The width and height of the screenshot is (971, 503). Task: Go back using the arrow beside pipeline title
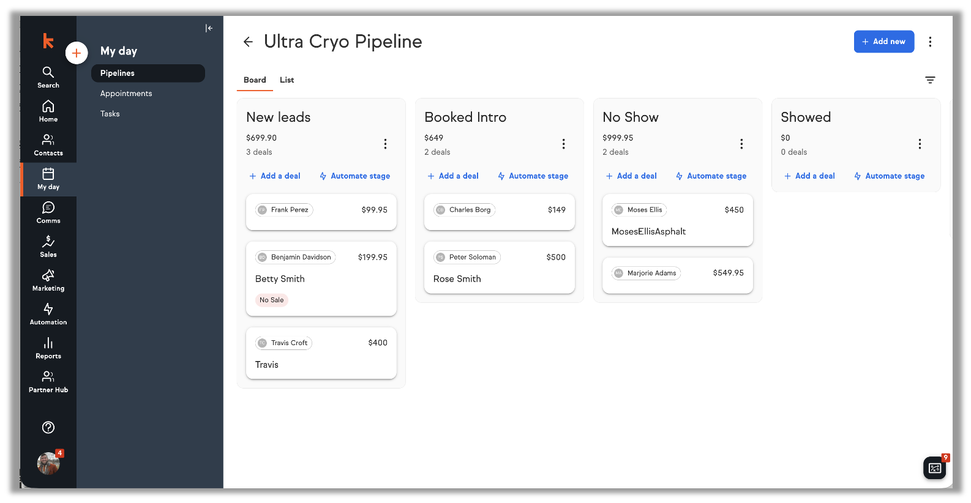[x=248, y=42]
